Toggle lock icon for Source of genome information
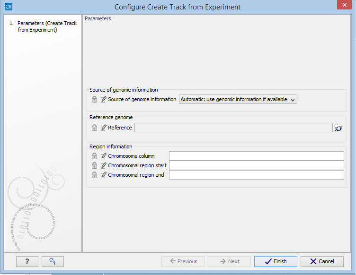 (95, 99)
